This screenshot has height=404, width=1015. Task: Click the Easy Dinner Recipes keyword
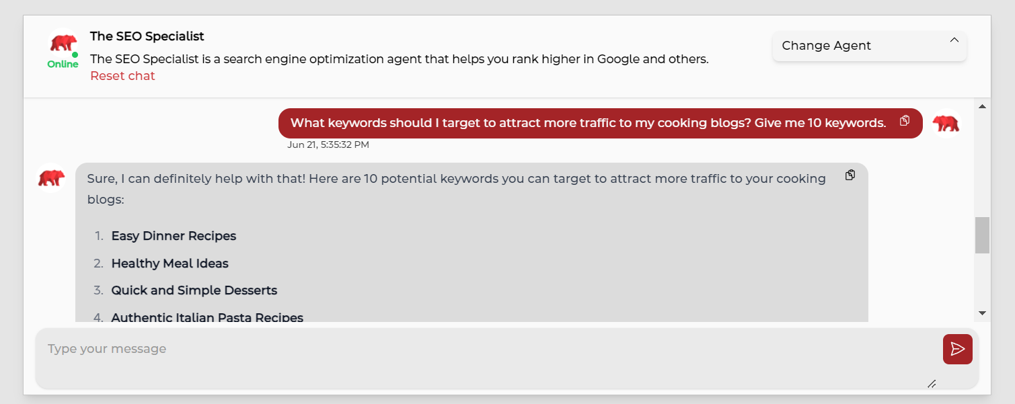[x=174, y=236]
